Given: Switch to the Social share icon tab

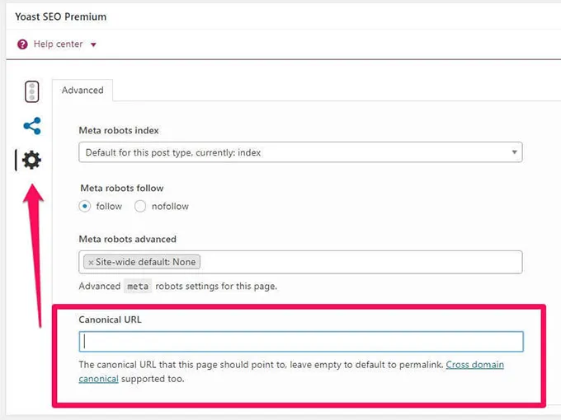Looking at the screenshot, I should pos(31,126).
